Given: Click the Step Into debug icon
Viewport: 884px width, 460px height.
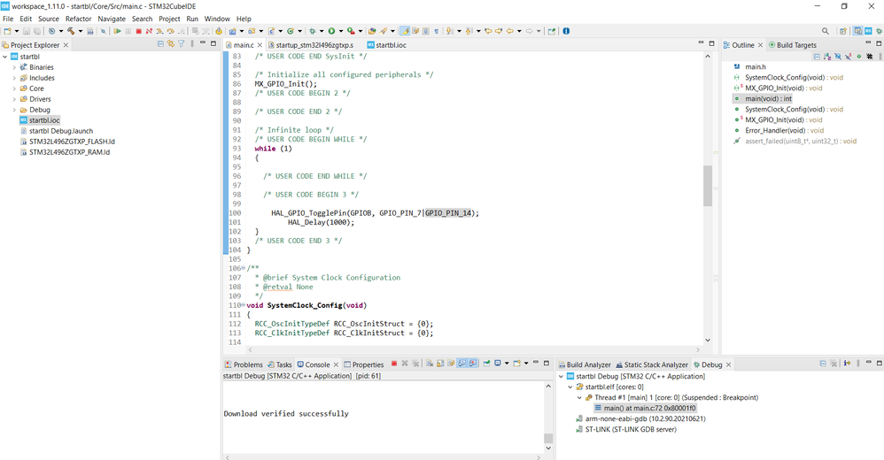Looking at the screenshot, I should click(x=159, y=31).
